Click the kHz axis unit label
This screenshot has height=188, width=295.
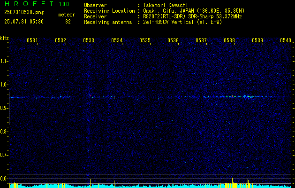pyautogui.click(x=4, y=38)
